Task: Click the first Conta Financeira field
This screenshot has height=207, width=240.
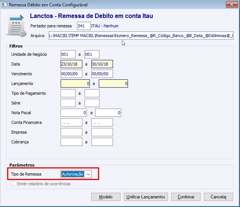Action: coord(71,123)
